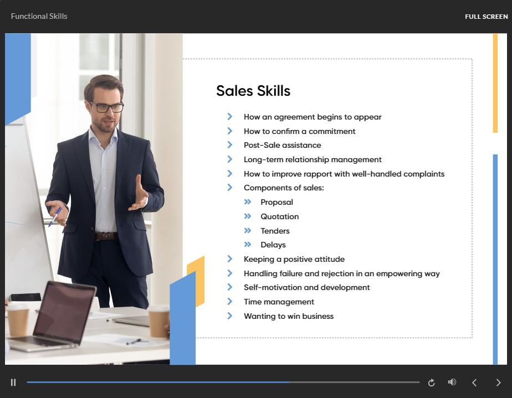Click the chevron beside "Self-motivation and development"
This screenshot has height=398, width=512.
231,287
